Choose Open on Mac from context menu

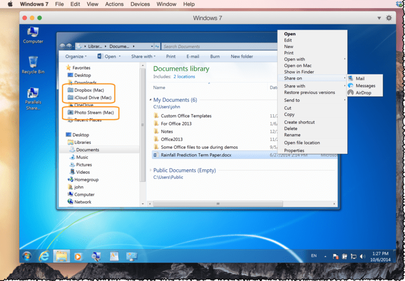pyautogui.click(x=313, y=66)
